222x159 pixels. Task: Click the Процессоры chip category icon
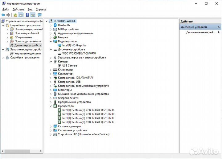(55, 106)
